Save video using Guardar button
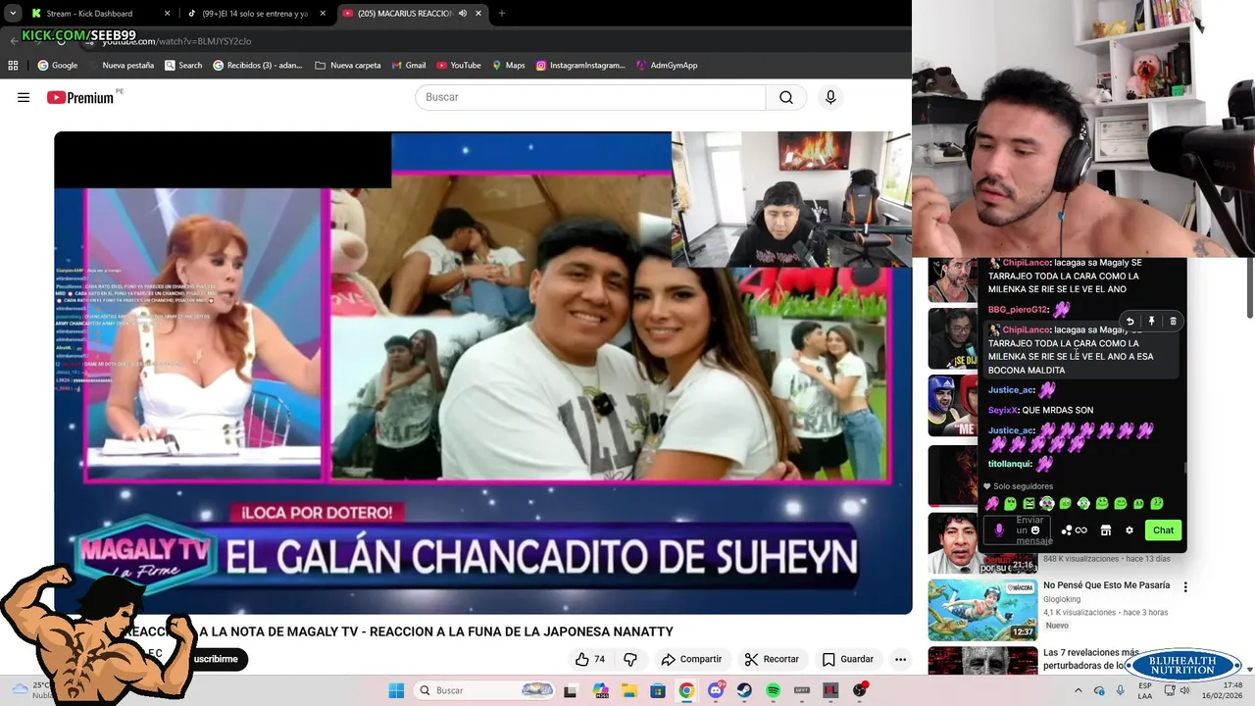Screen dimensions: 1255x706 (x=848, y=659)
